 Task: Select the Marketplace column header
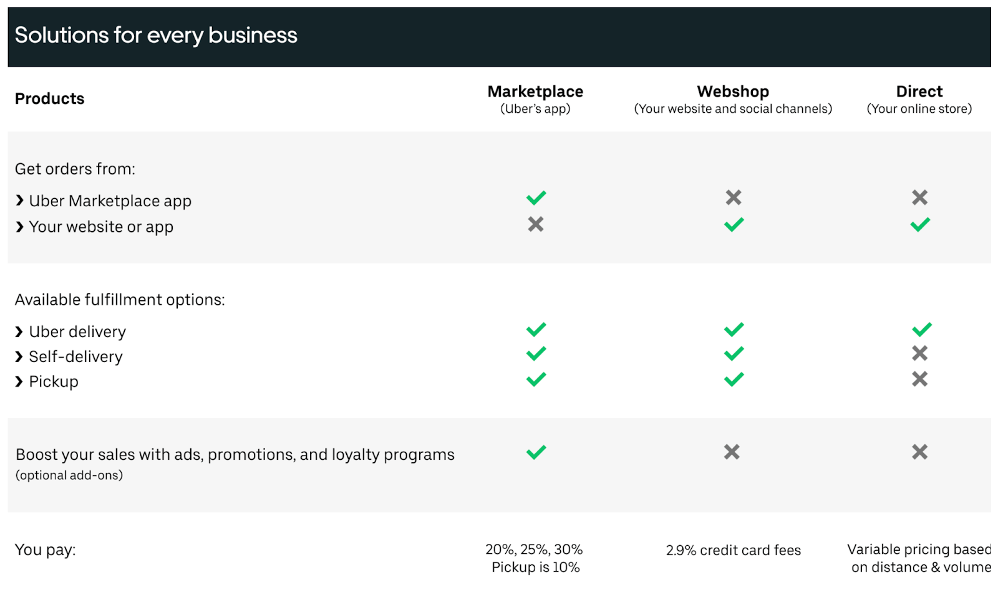(x=535, y=92)
